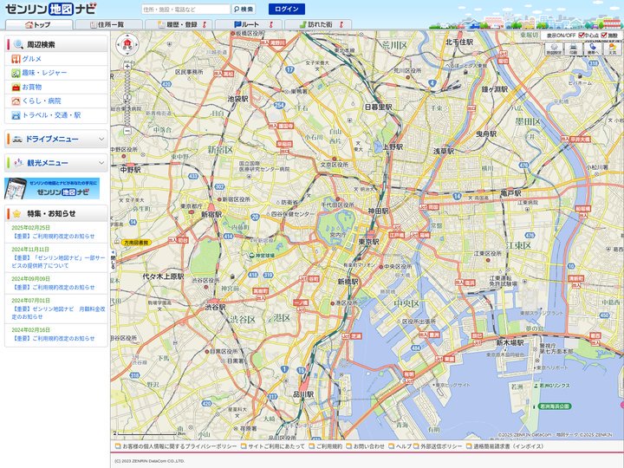
Task: Click the 東京駅 station label
Action: [369, 242]
